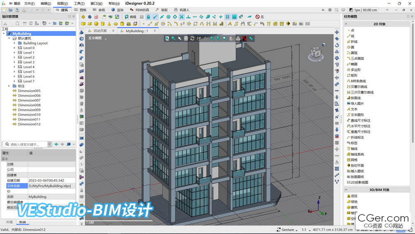415x234 pixels.
Task: Open the 编辑(E) menu
Action: 46,3
